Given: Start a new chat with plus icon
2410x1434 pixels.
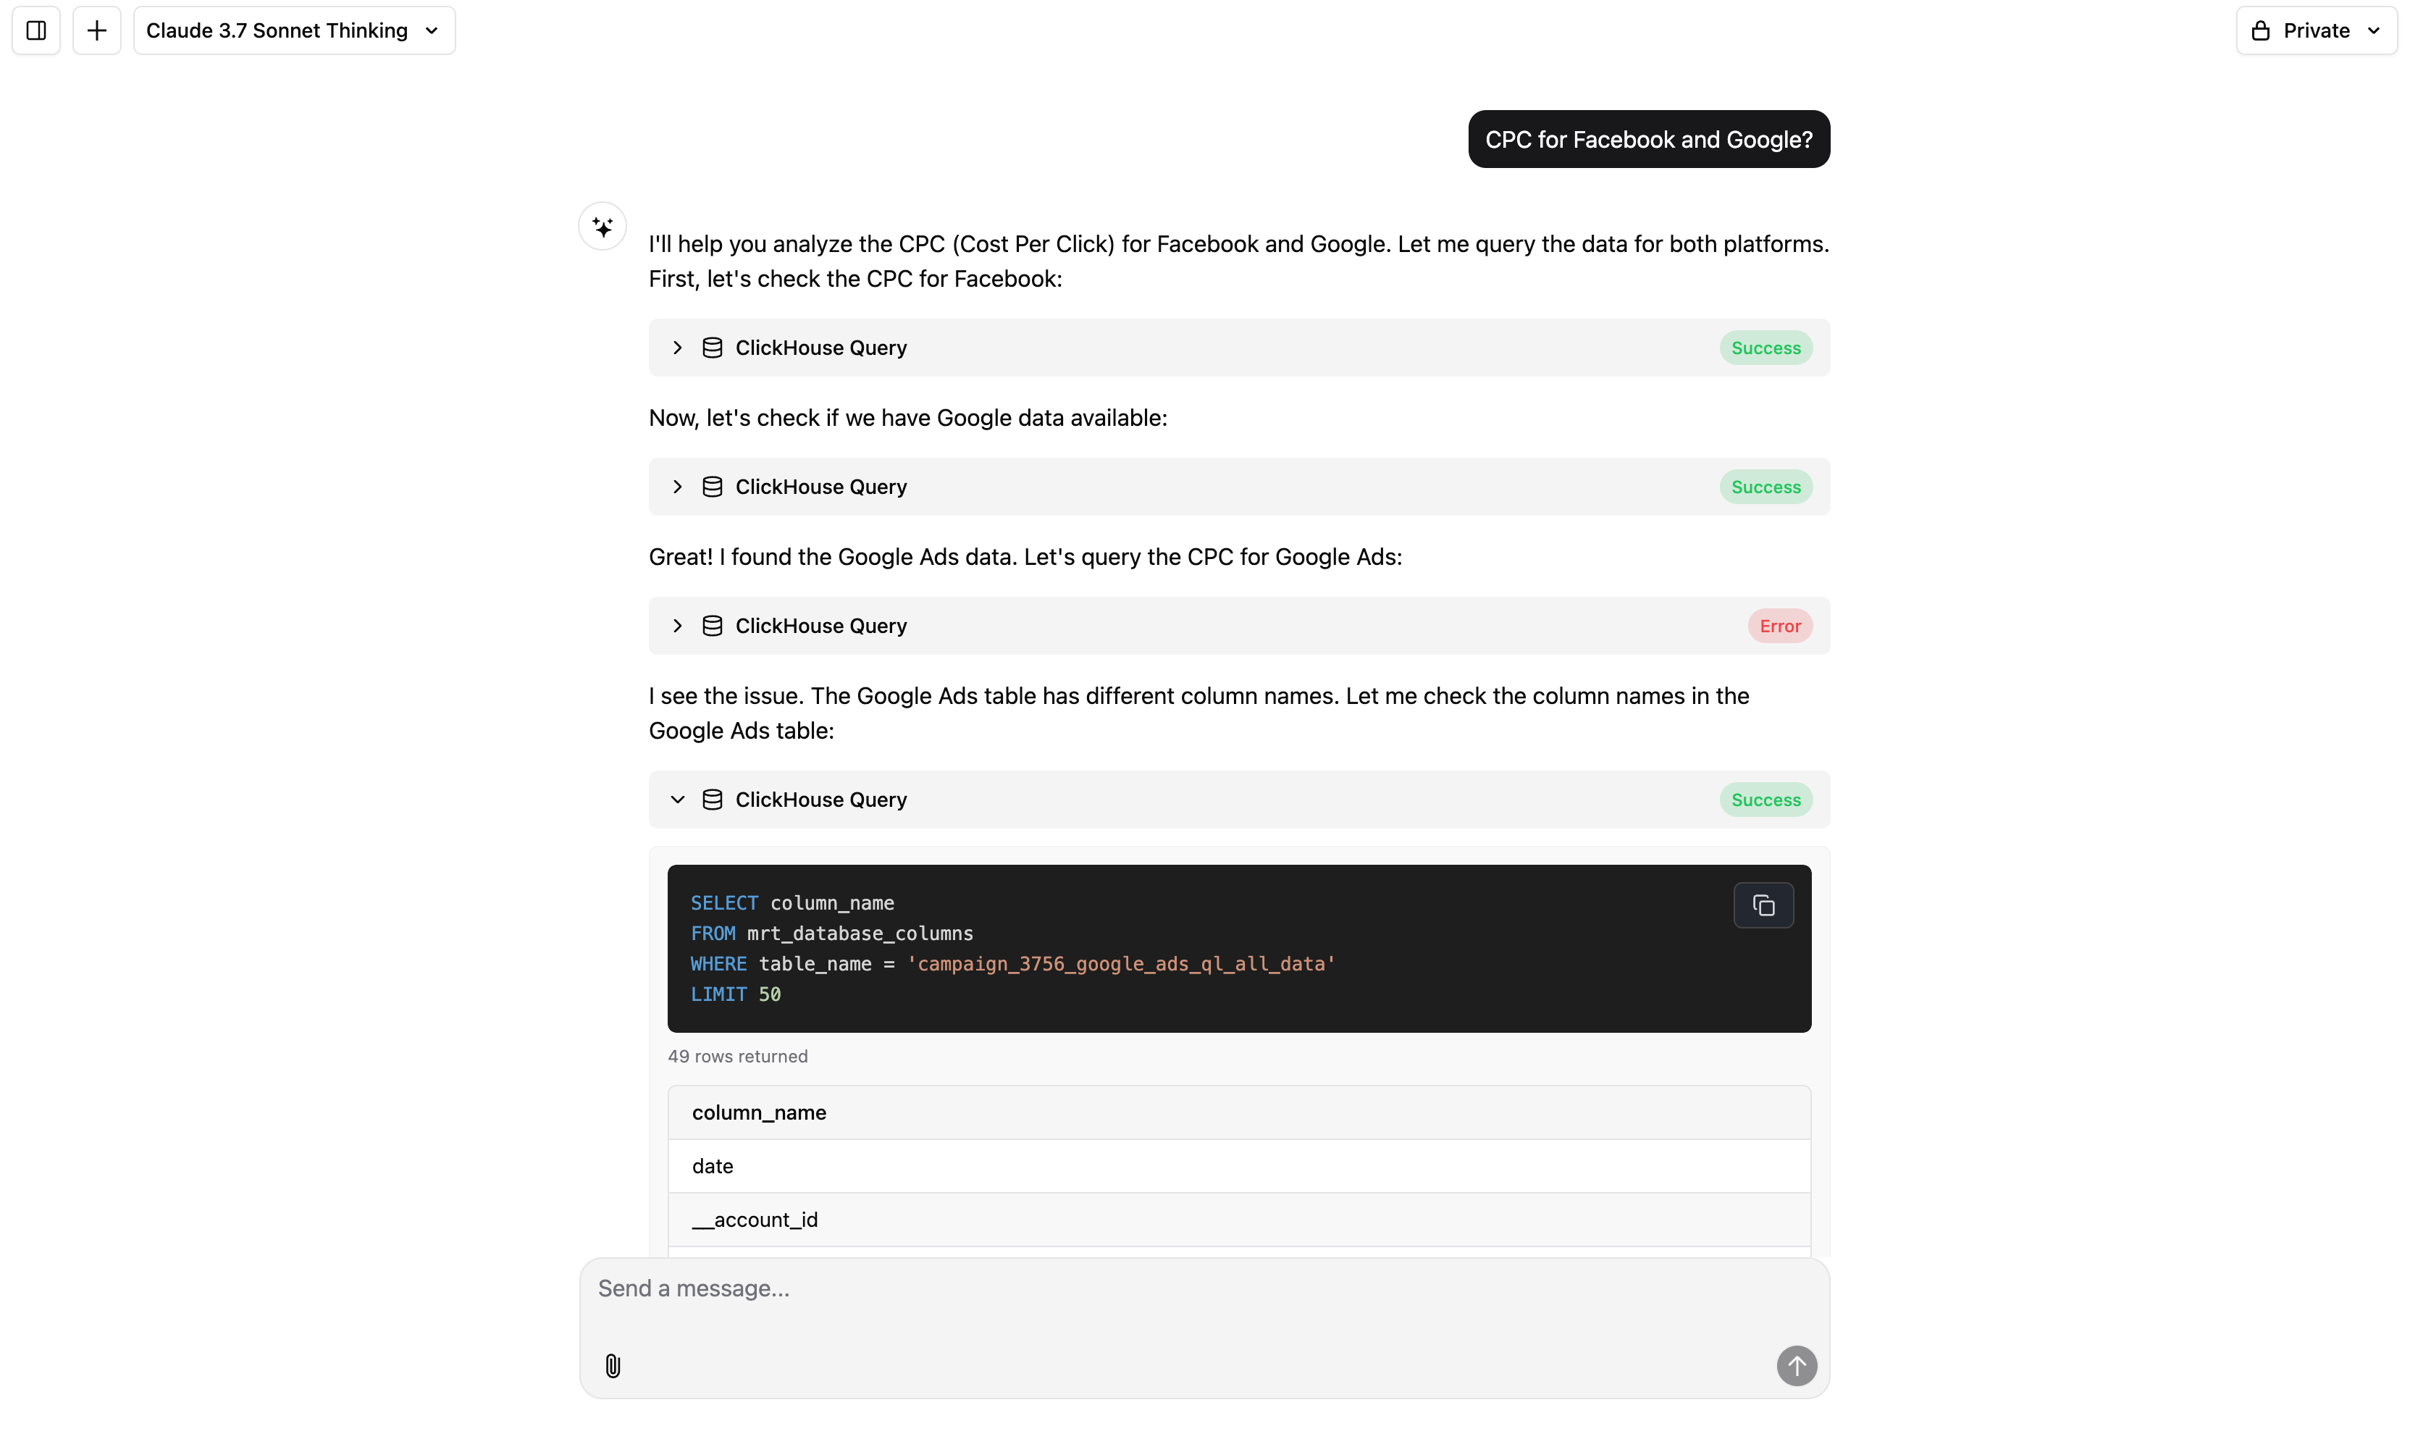Looking at the screenshot, I should pos(96,31).
